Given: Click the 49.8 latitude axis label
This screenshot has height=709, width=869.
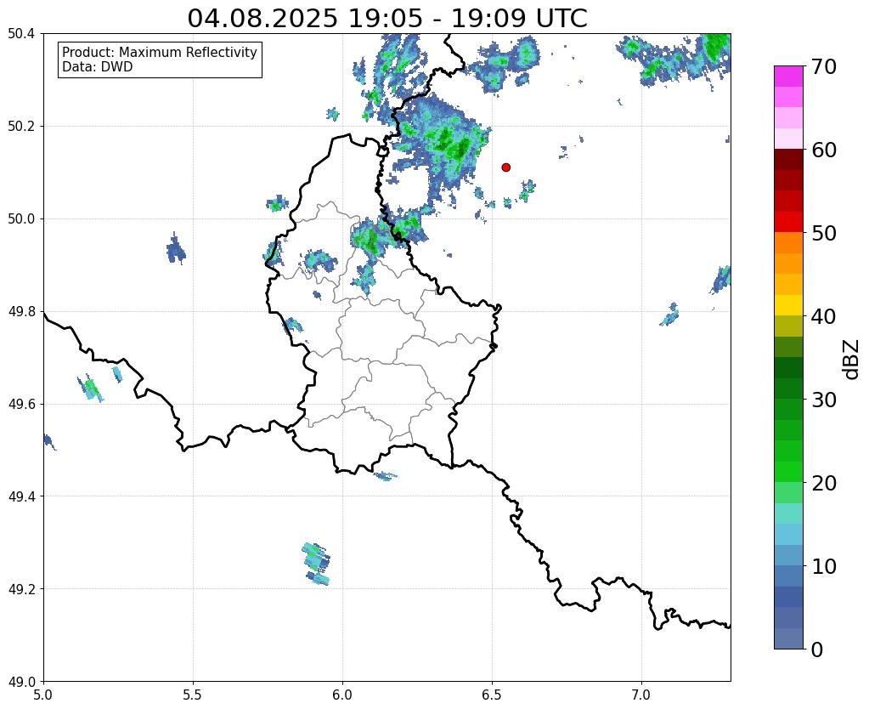Looking at the screenshot, I should pos(21,312).
